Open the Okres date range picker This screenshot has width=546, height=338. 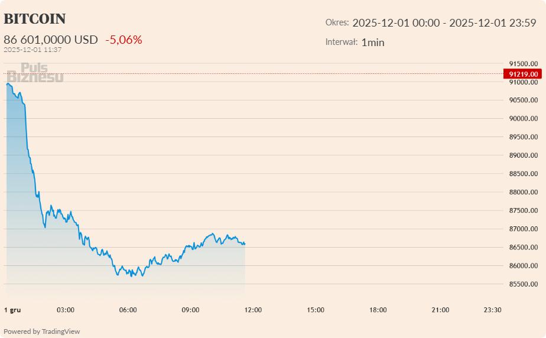coord(444,23)
